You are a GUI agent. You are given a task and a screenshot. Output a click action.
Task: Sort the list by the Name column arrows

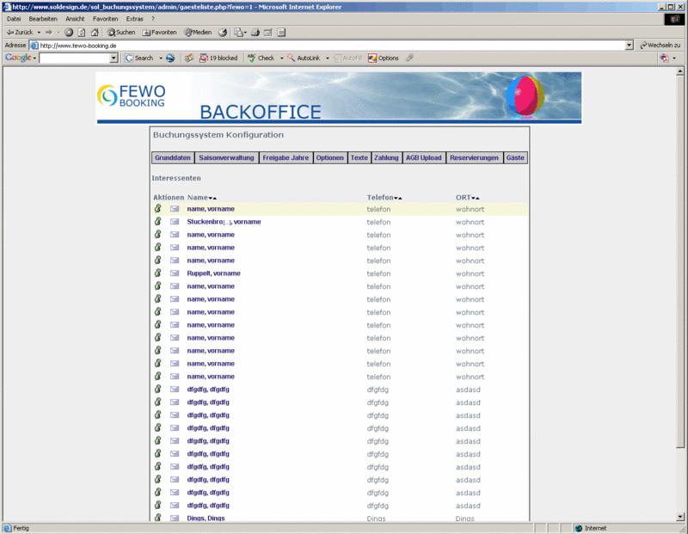click(212, 199)
